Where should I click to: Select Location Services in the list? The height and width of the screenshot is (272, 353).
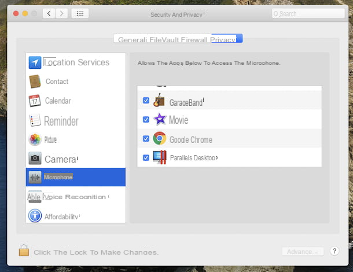point(76,63)
